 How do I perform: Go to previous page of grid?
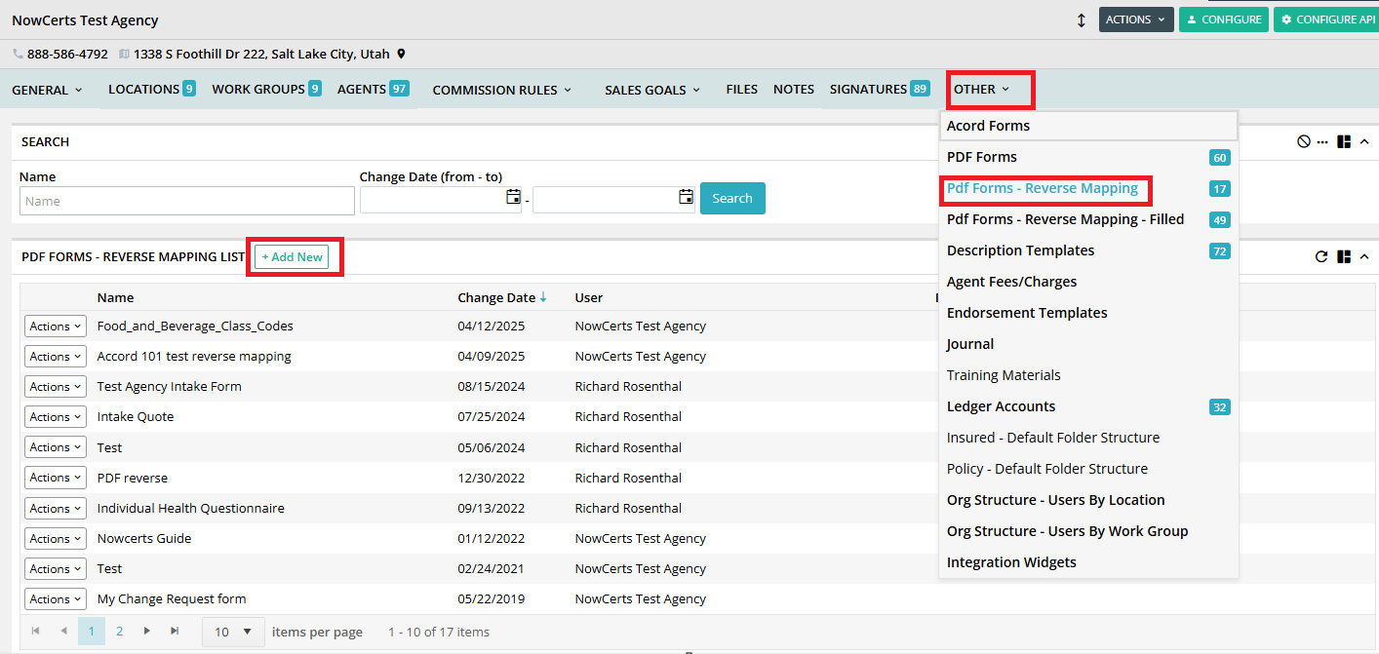tap(63, 631)
